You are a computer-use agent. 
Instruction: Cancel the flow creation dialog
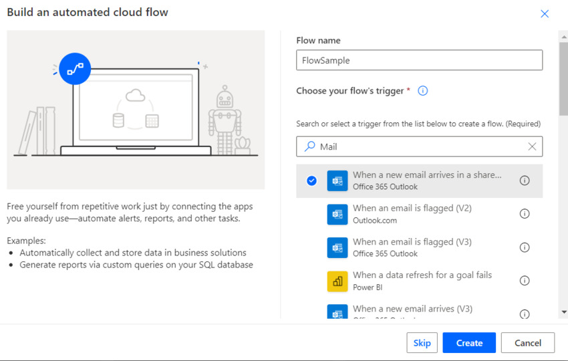pyautogui.click(x=527, y=343)
